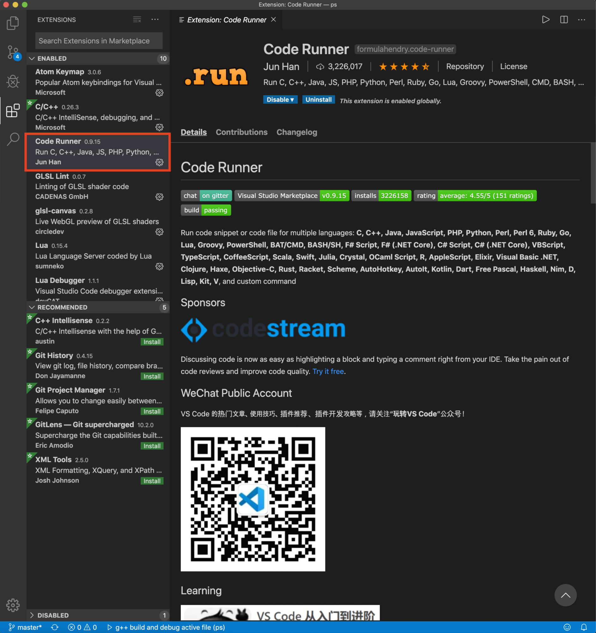The height and width of the screenshot is (633, 596).
Task: Click the 'chat on gitter' badge
Action: pos(206,196)
